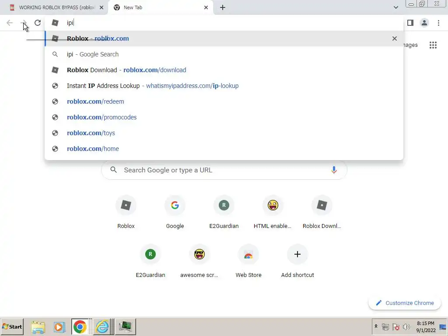This screenshot has width=448, height=336.
Task: Open a new tab with plus button
Action: (x=223, y=7)
